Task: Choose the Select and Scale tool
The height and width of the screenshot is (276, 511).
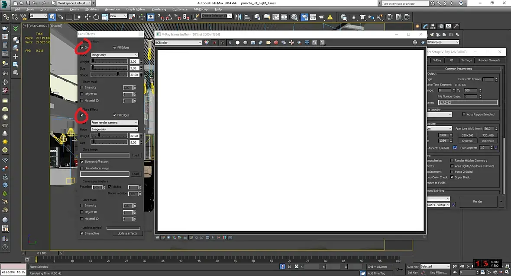Action: pyautogui.click(x=105, y=17)
